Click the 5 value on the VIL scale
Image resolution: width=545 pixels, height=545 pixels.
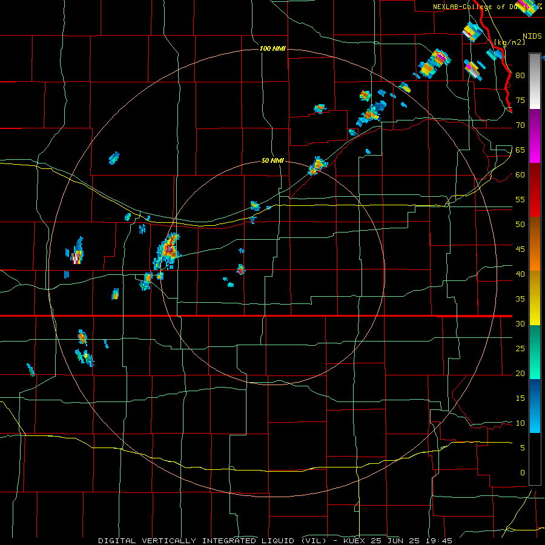pyautogui.click(x=523, y=448)
